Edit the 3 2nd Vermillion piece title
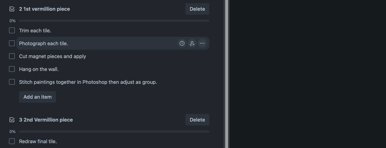This screenshot has width=386, height=148. coord(46,120)
